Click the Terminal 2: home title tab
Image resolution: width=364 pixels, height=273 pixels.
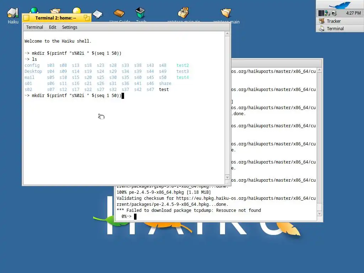tap(56, 18)
